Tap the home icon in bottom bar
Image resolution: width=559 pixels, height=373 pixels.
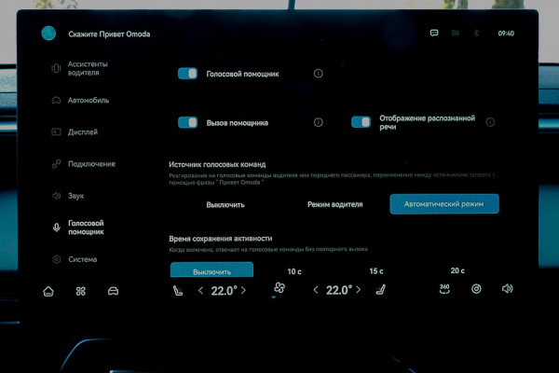click(48, 290)
